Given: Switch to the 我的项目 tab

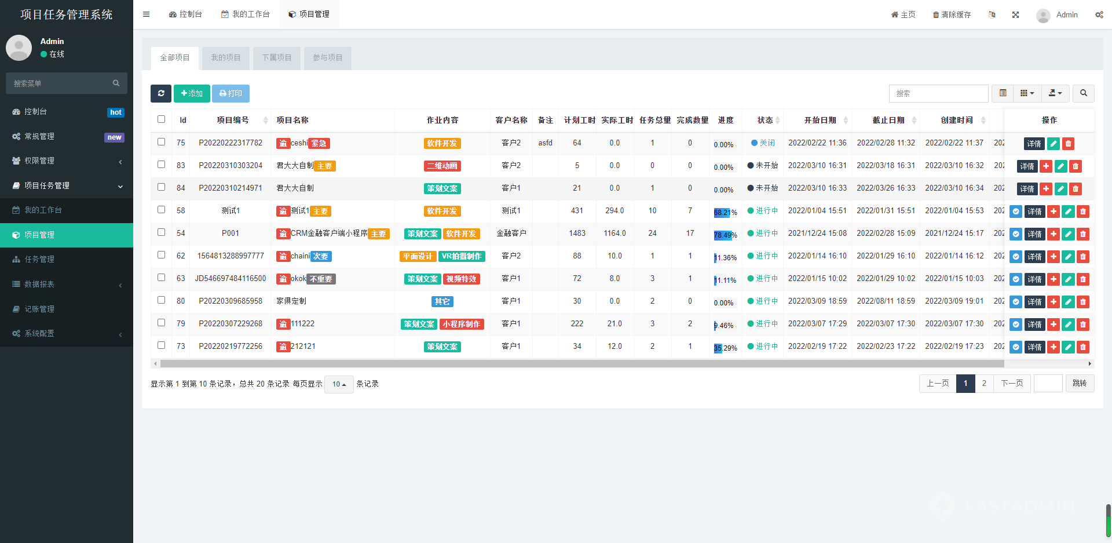Looking at the screenshot, I should (225, 58).
